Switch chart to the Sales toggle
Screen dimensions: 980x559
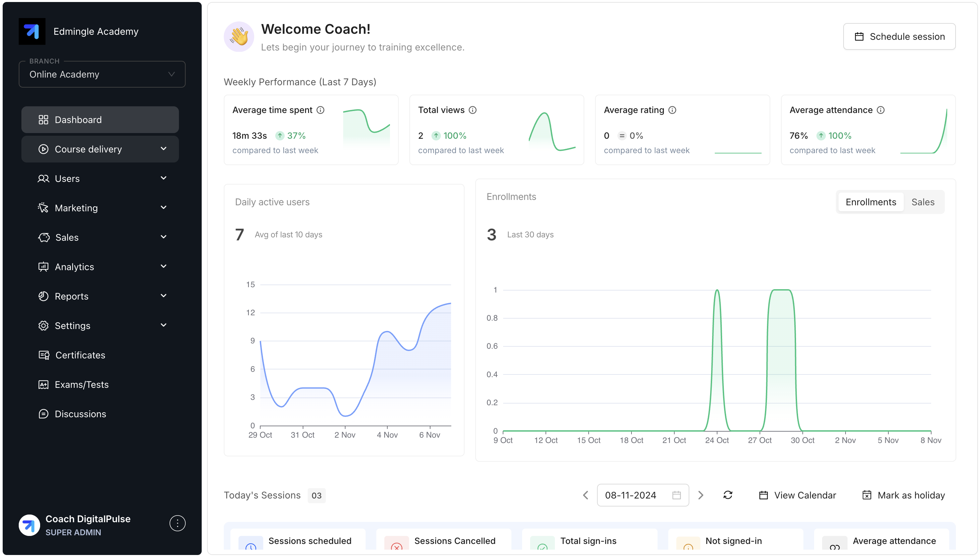[922, 202]
